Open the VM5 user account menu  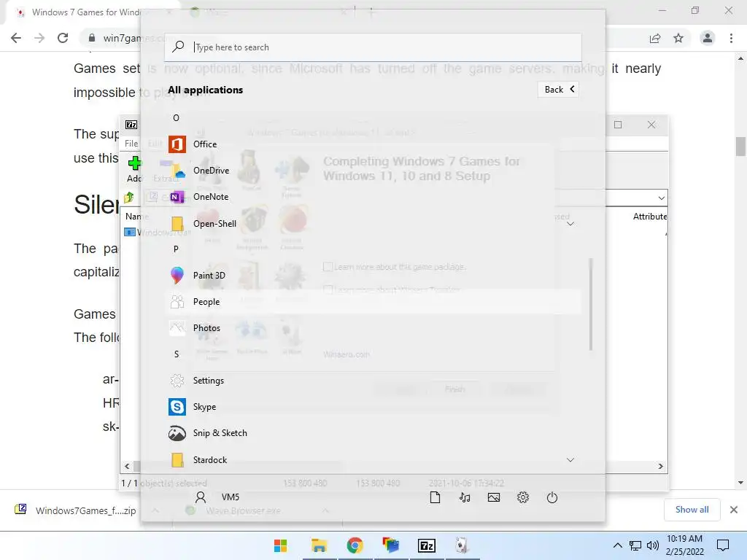[x=217, y=497]
